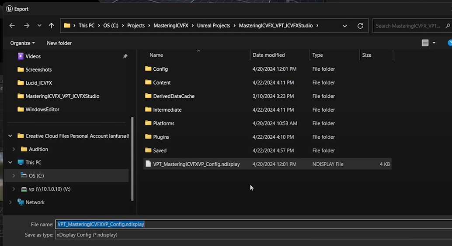The height and width of the screenshot is (246, 452).
Task: Open Screenshots in the sidebar
Action: (38, 70)
